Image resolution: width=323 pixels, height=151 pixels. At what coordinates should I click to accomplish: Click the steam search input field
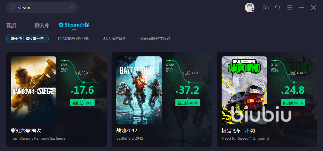[42, 7]
